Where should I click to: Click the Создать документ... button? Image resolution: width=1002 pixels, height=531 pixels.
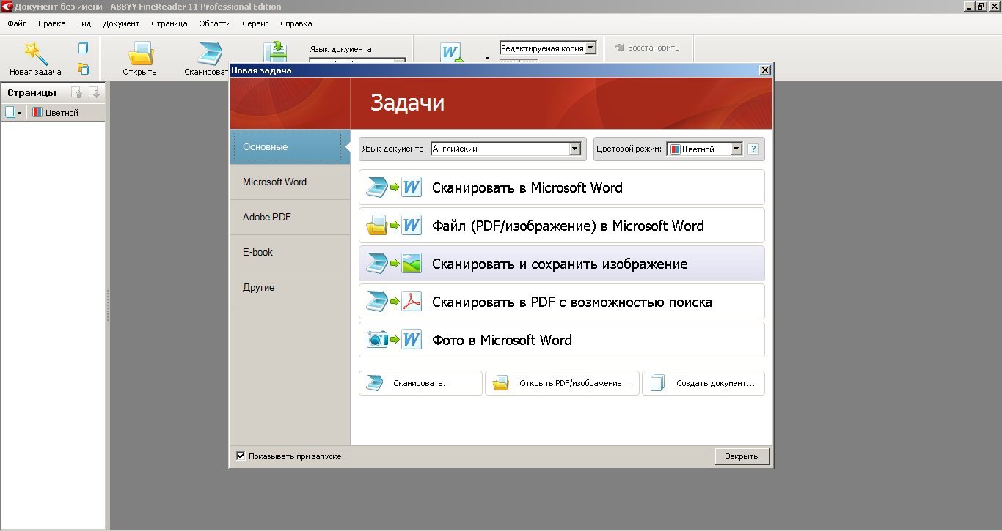click(703, 383)
